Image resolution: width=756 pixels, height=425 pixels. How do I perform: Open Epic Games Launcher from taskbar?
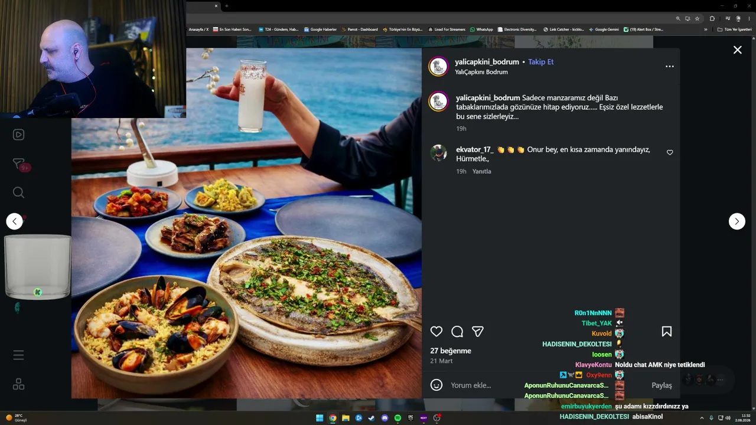(410, 418)
